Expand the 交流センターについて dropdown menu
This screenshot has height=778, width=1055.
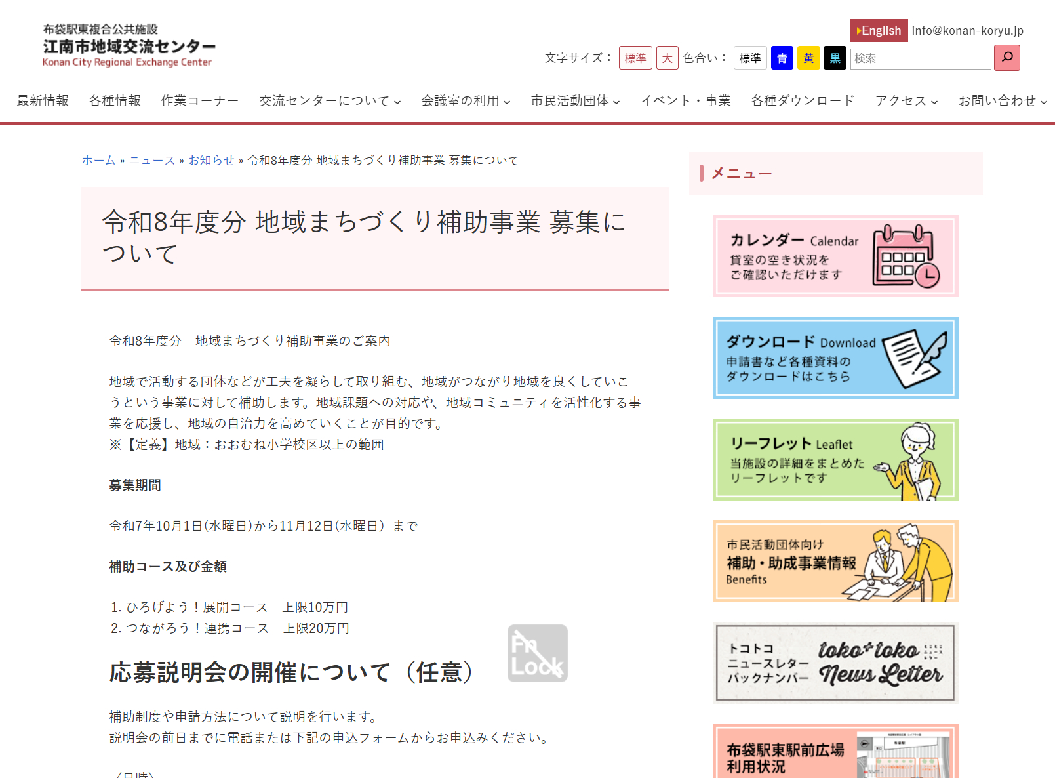point(330,101)
